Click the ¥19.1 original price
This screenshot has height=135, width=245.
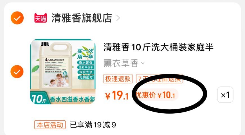point(117,95)
